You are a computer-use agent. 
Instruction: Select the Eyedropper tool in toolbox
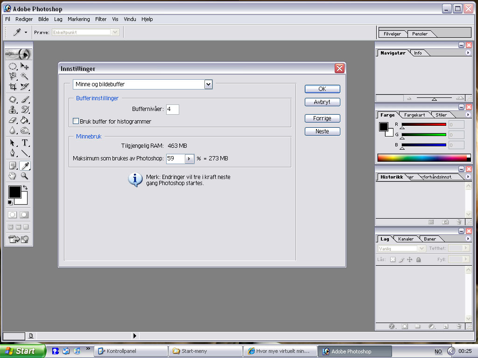point(24,165)
